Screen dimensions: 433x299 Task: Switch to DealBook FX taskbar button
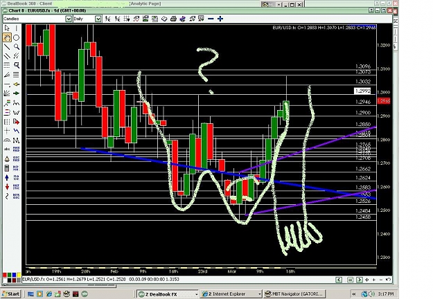tap(168, 294)
